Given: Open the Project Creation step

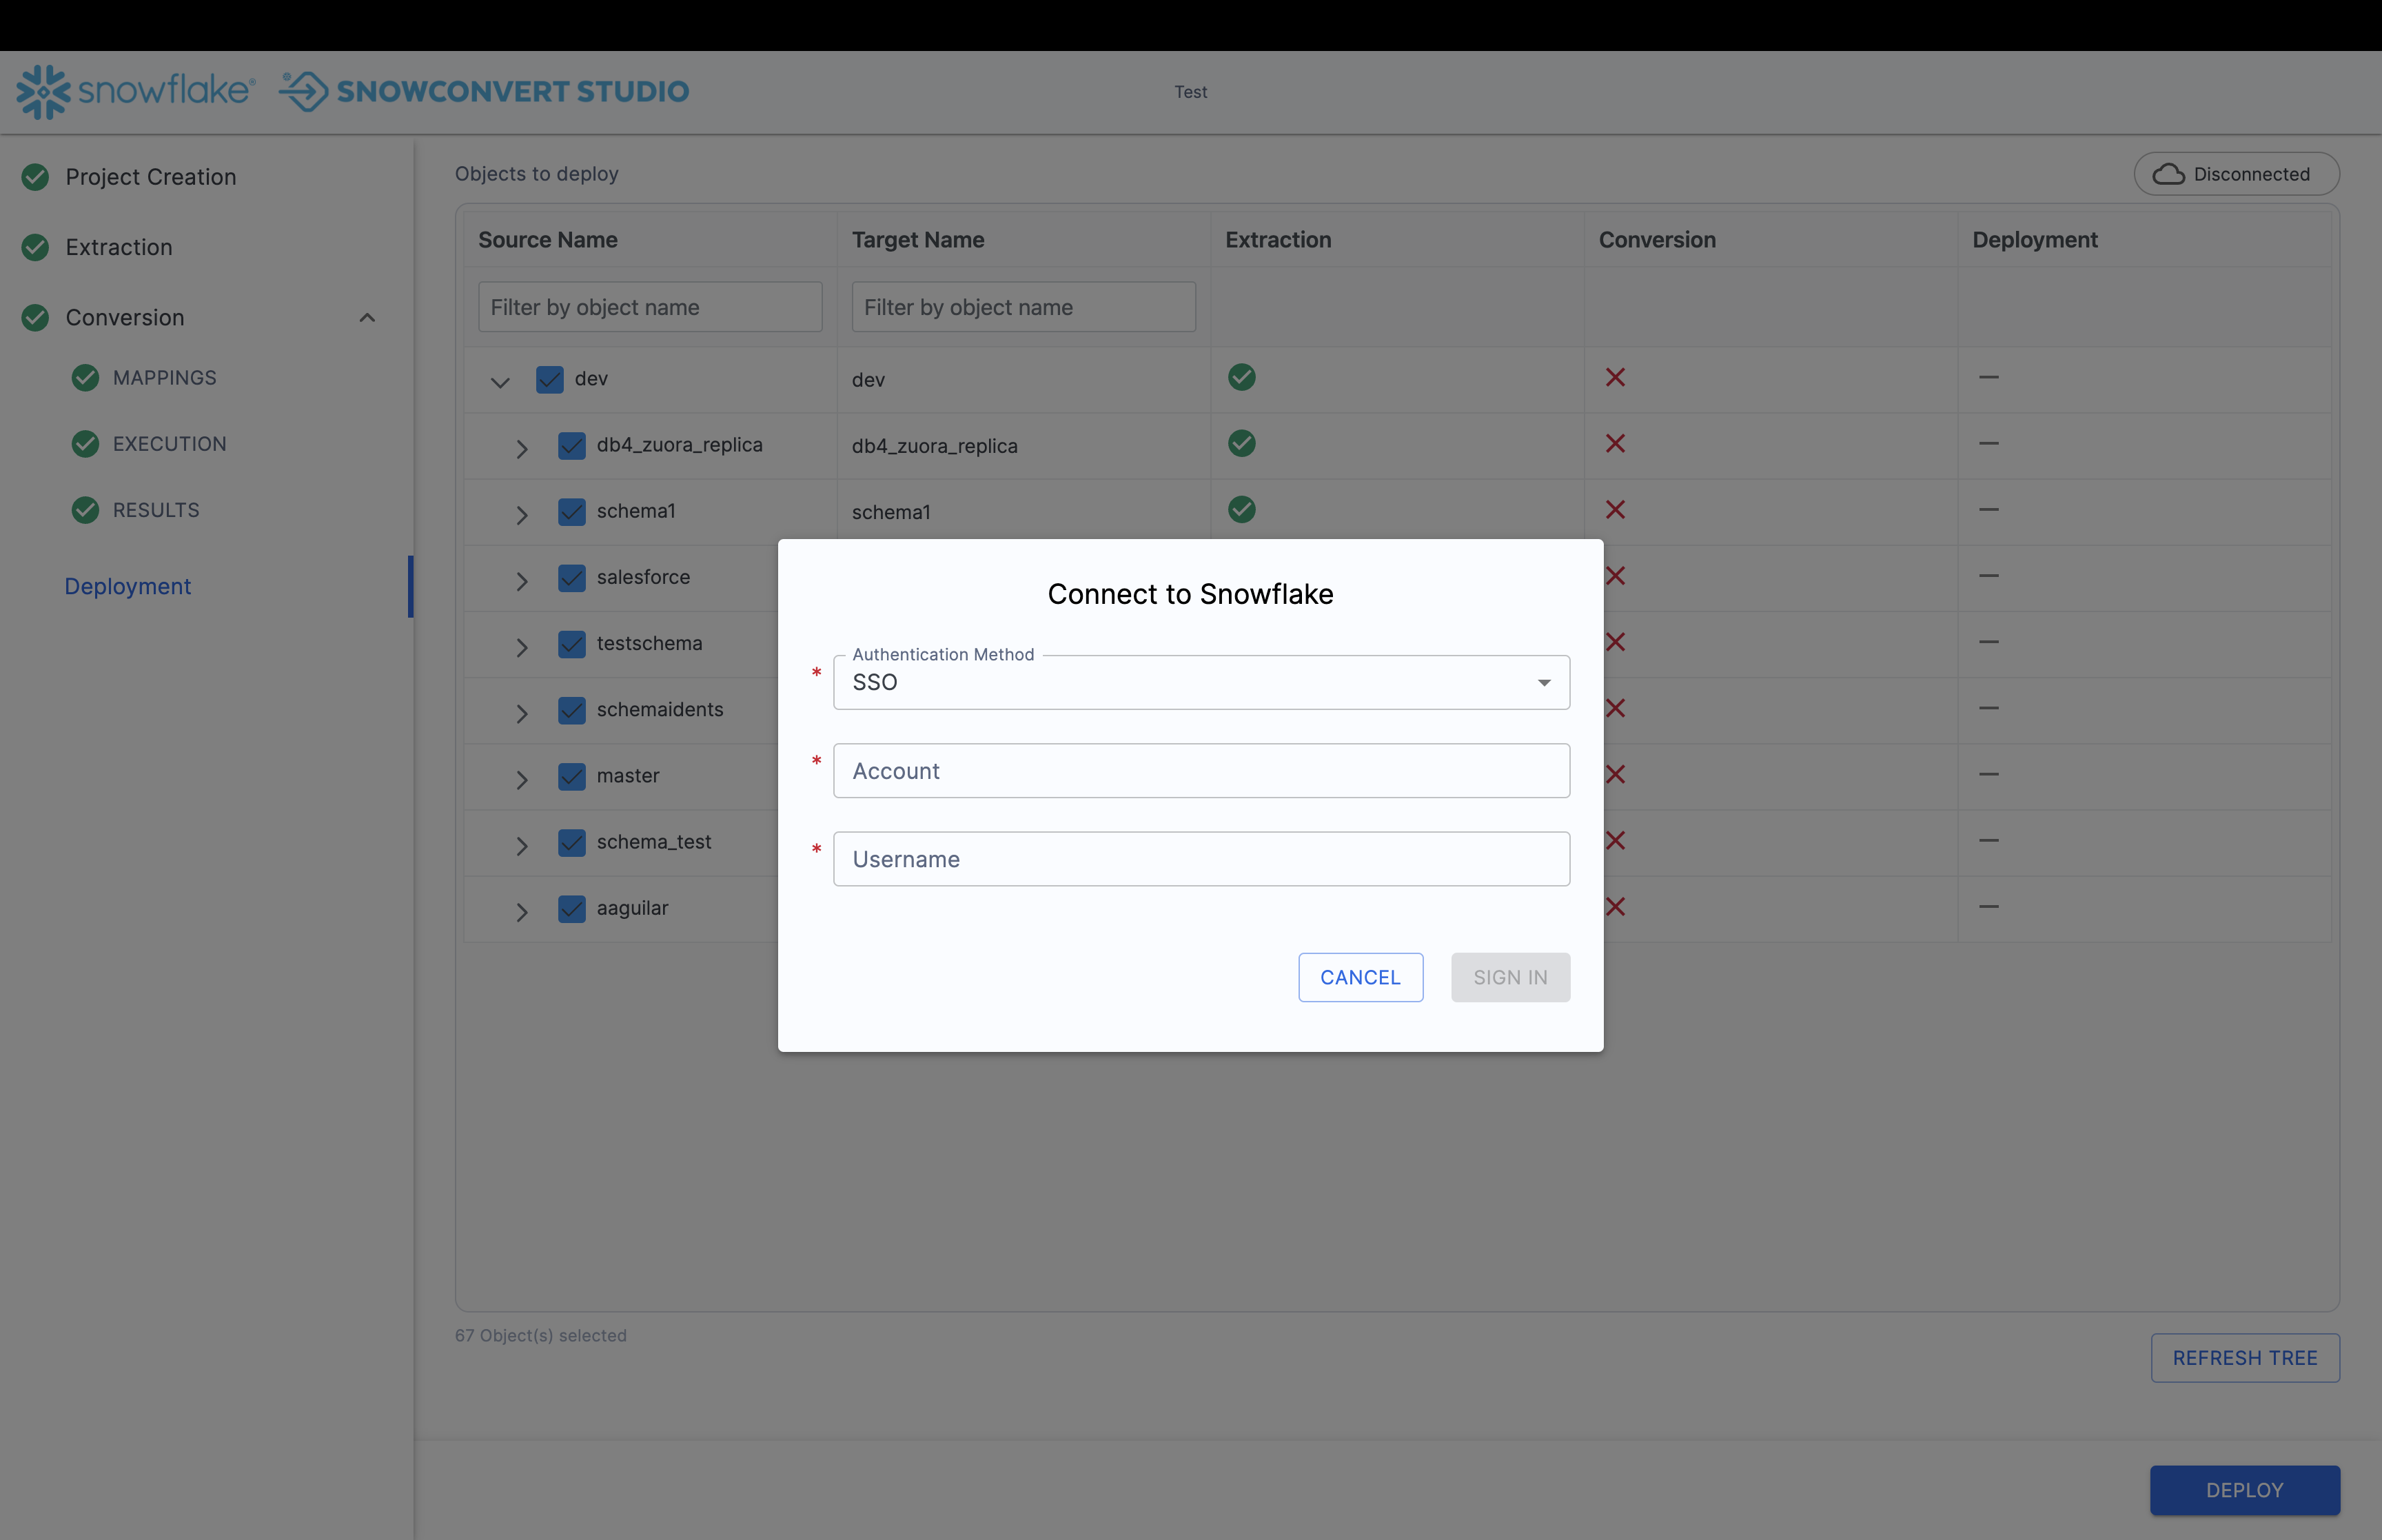Looking at the screenshot, I should (x=151, y=177).
